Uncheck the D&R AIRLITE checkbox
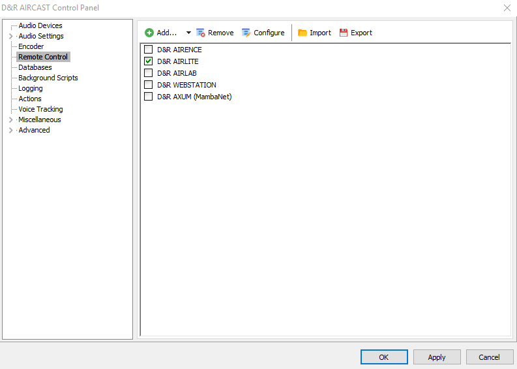517x369 pixels. pyautogui.click(x=149, y=61)
